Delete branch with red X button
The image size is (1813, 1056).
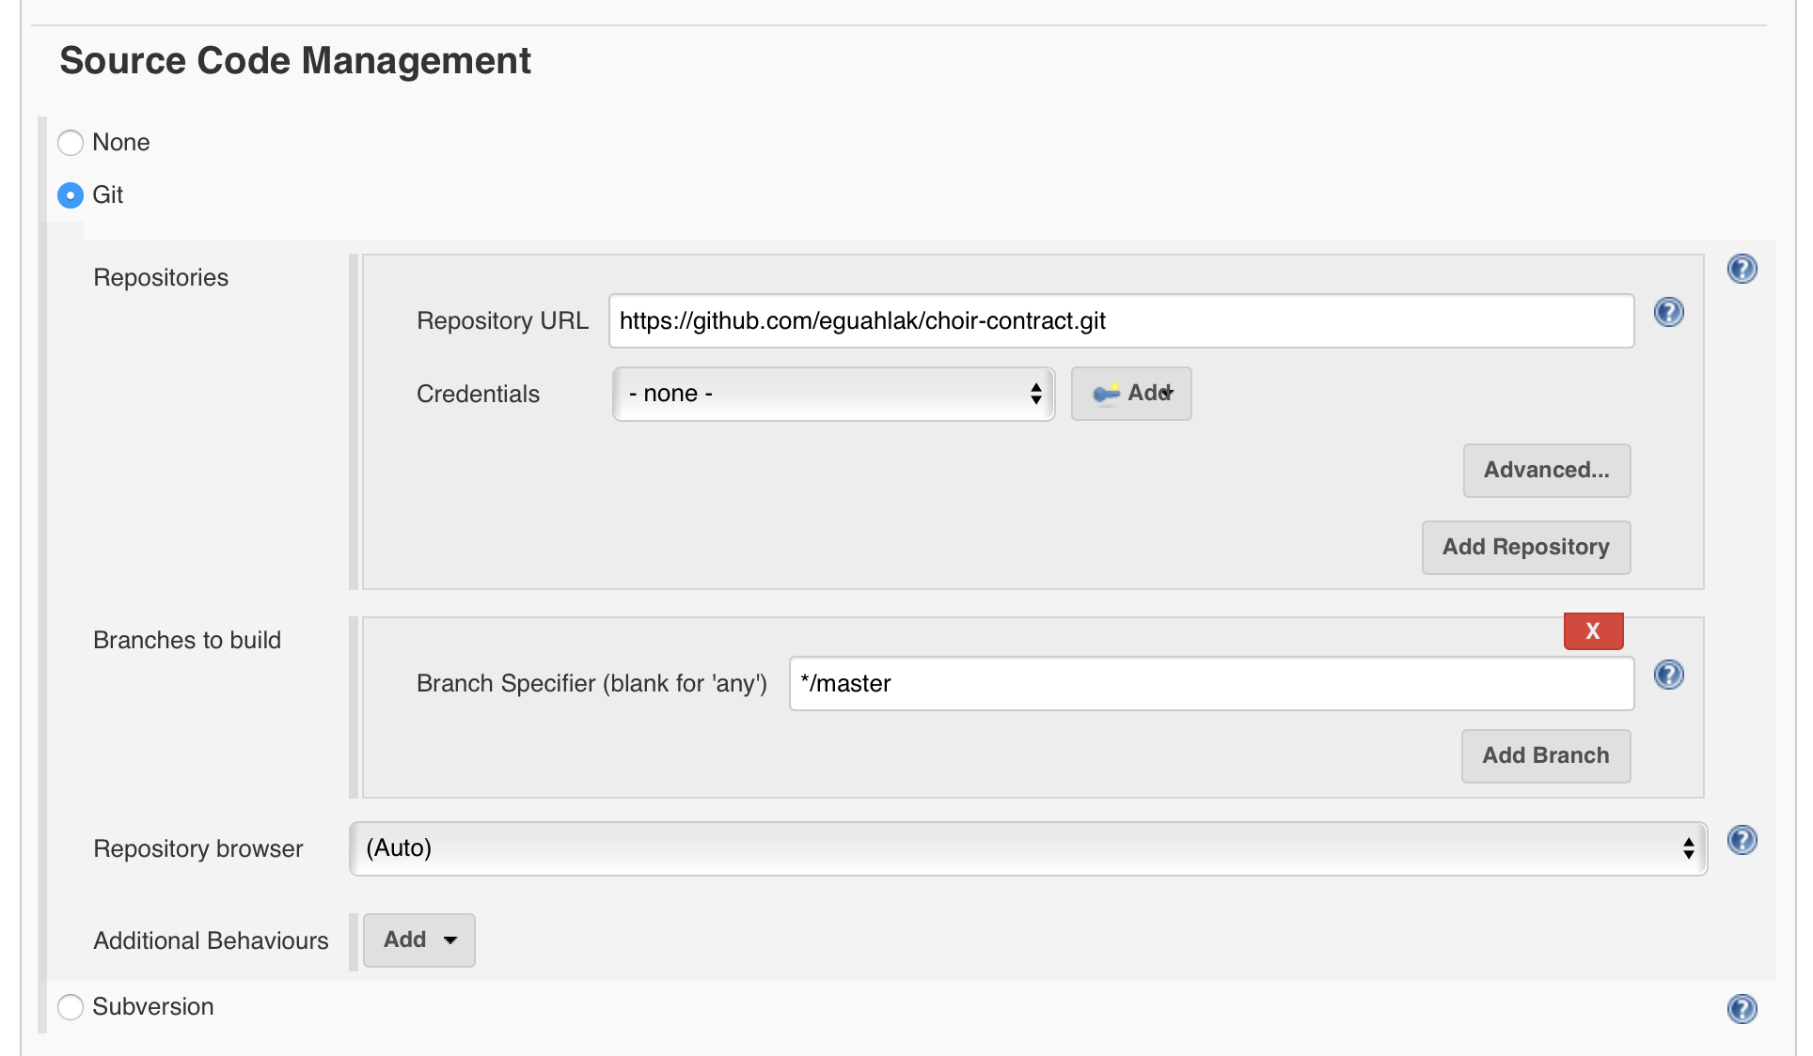point(1593,631)
